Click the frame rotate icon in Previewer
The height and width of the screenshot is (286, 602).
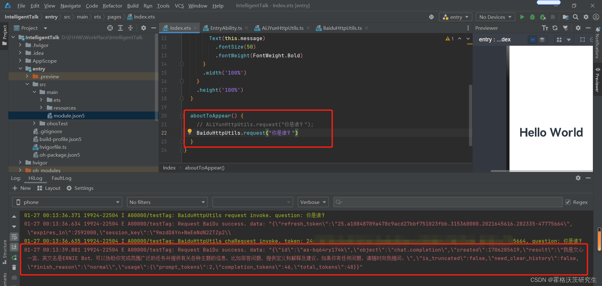pyautogui.click(x=583, y=39)
